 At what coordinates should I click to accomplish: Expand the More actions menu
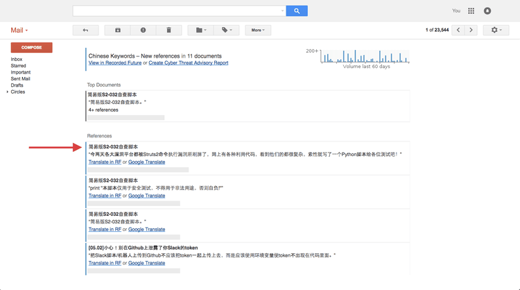coord(258,31)
